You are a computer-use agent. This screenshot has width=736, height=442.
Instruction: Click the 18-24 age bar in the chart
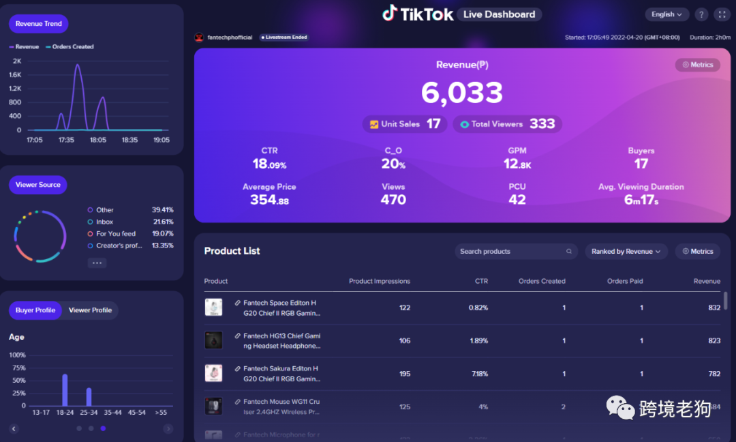point(65,390)
